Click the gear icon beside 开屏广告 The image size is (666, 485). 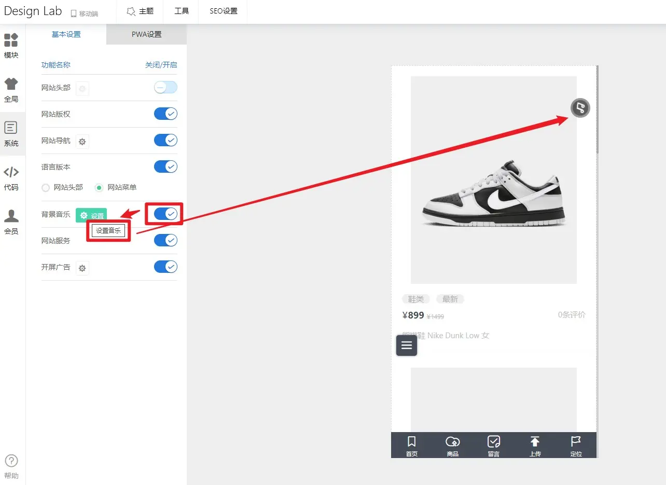click(x=82, y=268)
